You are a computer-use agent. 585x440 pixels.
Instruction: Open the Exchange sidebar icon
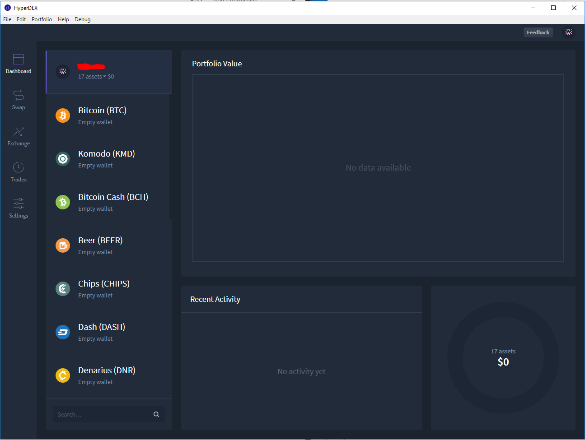[19, 131]
